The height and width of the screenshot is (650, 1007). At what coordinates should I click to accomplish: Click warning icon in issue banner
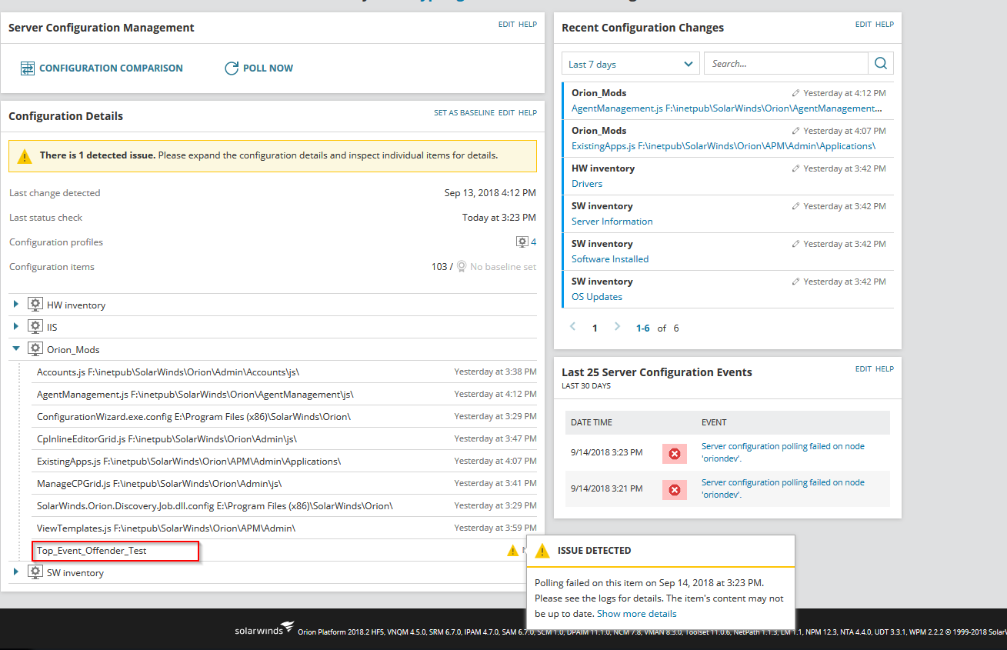[25, 156]
